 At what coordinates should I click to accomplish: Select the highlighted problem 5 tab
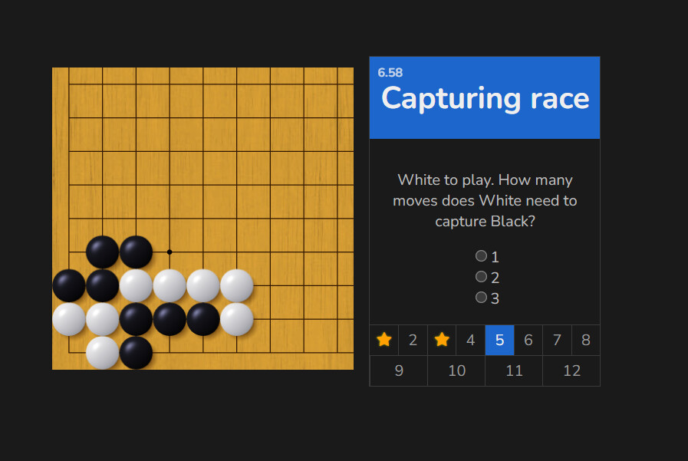click(499, 340)
